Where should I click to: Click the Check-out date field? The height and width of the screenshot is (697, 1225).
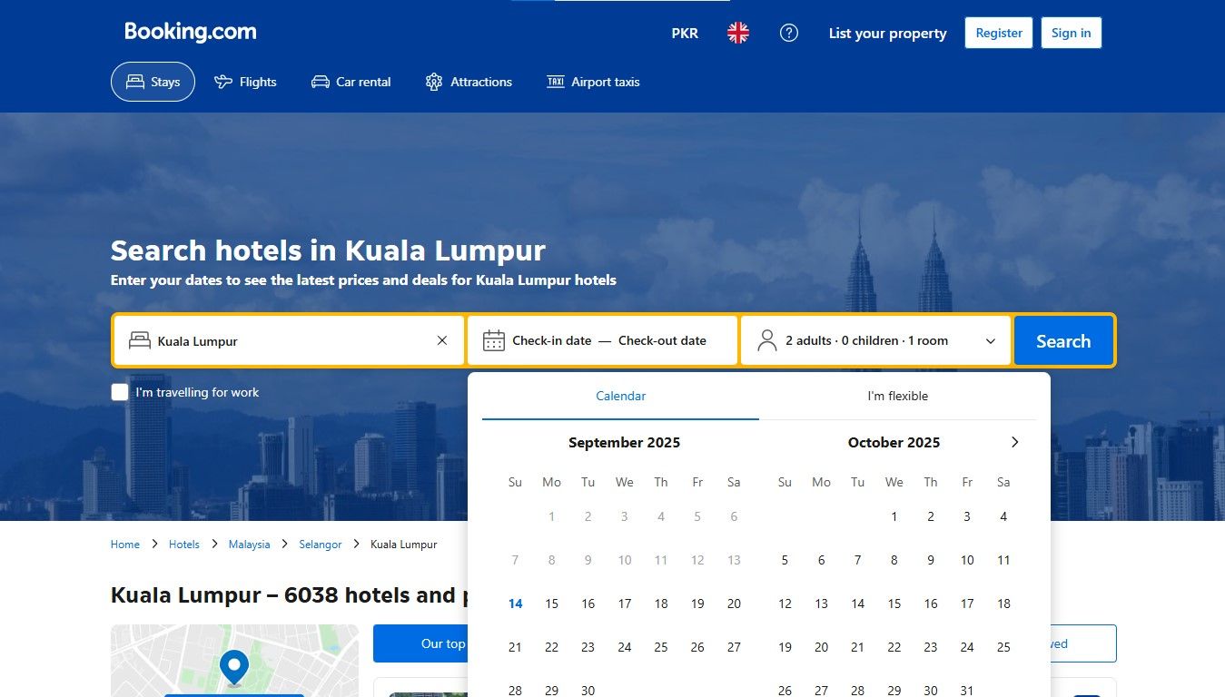pos(662,341)
